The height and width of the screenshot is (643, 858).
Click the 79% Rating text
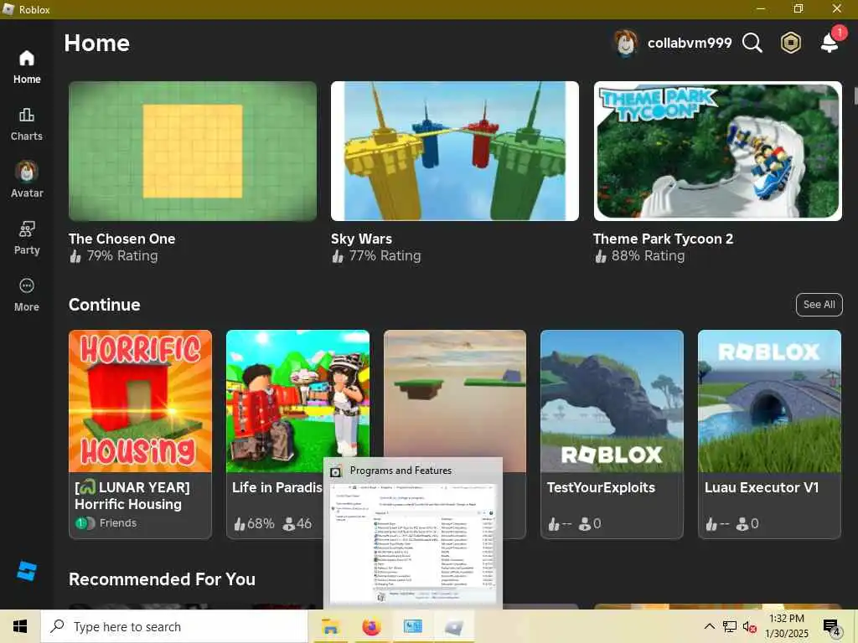(x=122, y=256)
